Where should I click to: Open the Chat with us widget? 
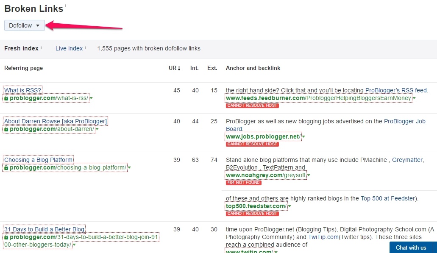411,247
